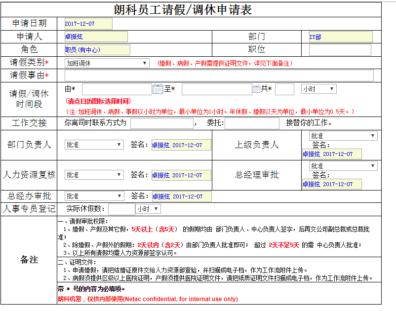
Task: Open the end time calendar icon
Action: point(256,89)
